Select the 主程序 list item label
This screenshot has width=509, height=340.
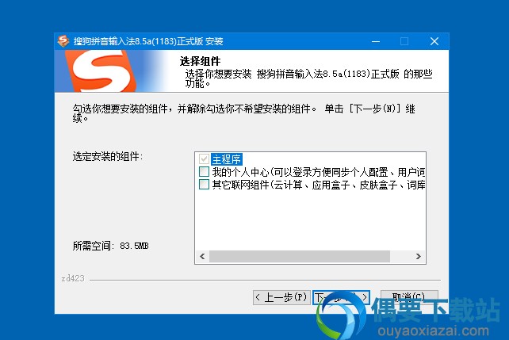click(x=227, y=159)
